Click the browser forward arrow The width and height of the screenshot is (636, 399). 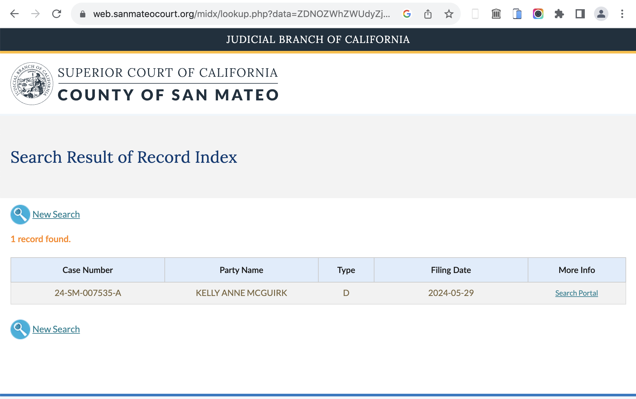35,14
